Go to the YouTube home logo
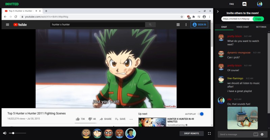270x140 pixels. point(20,25)
